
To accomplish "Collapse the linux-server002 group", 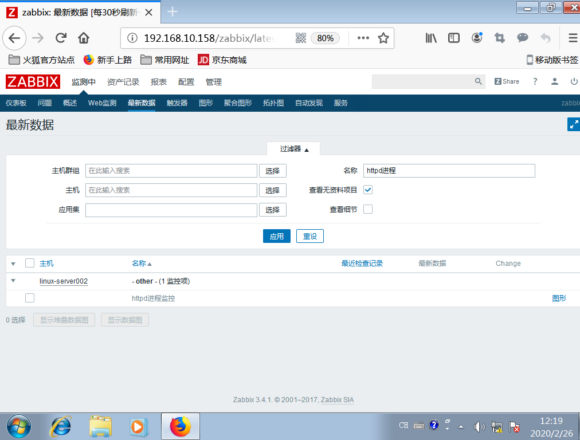I will pyautogui.click(x=13, y=281).
